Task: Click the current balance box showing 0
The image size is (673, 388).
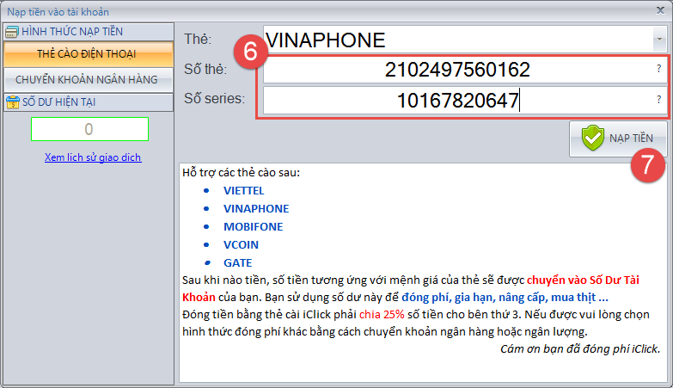Action: click(x=89, y=129)
